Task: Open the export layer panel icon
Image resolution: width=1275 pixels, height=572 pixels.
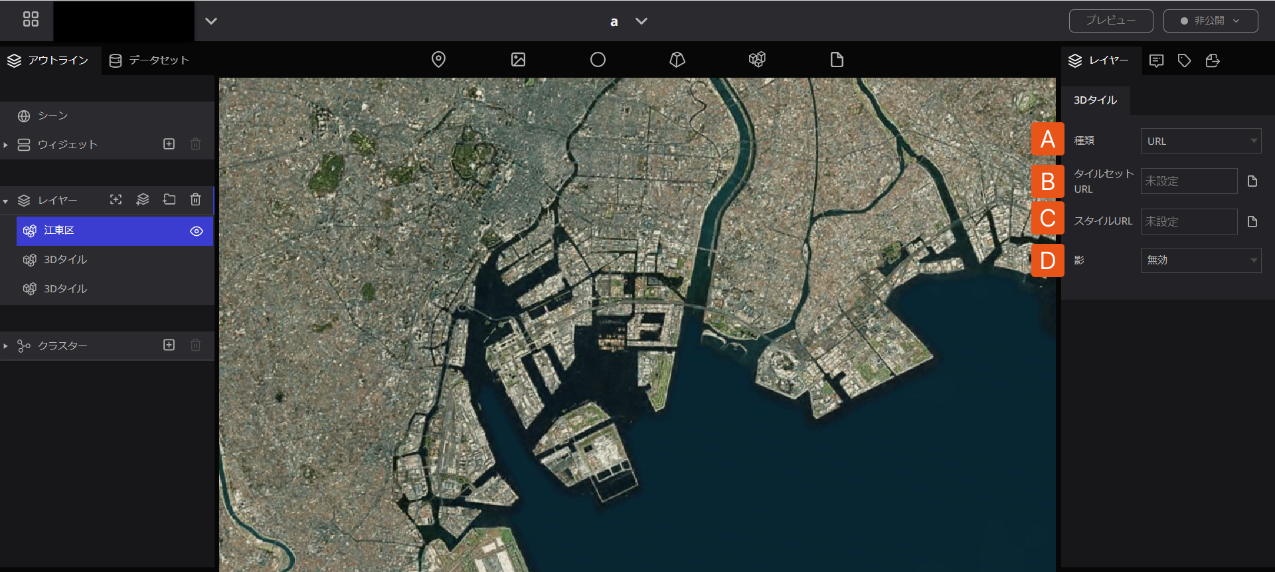Action: coord(1213,61)
